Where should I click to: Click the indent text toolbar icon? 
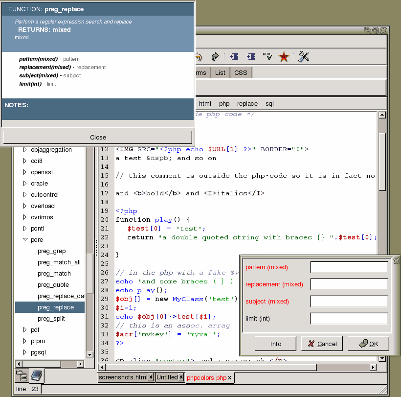[250, 57]
